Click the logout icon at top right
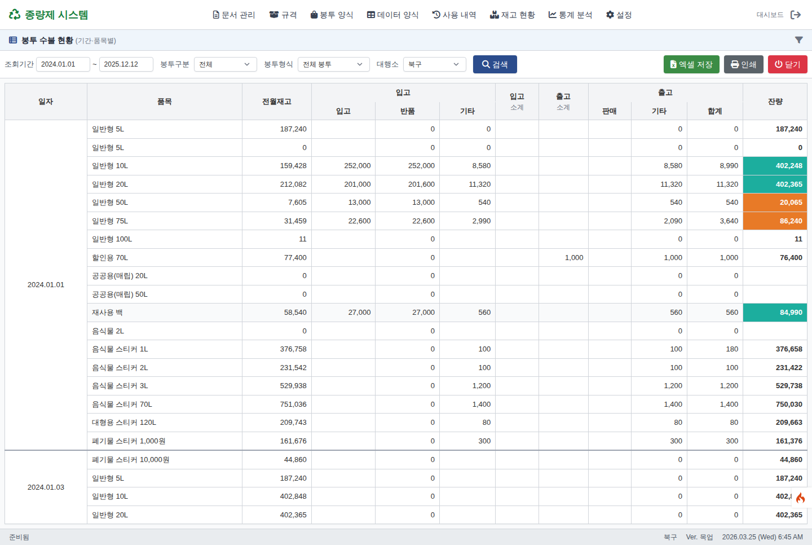The image size is (812, 545). coord(797,15)
